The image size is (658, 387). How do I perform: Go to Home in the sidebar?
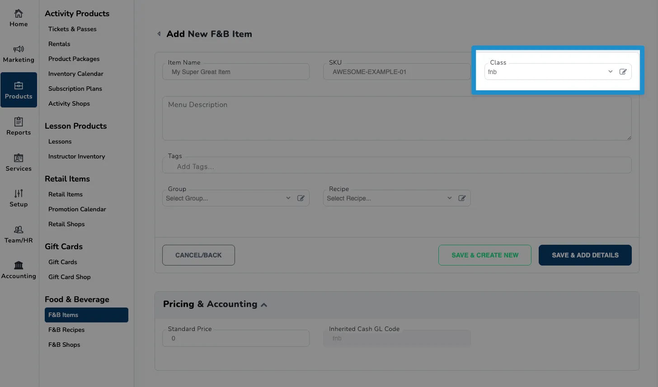tap(19, 18)
